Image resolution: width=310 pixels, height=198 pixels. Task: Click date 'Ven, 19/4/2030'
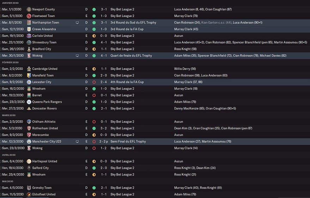13,168
